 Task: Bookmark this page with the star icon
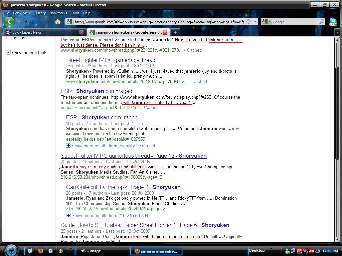click(x=248, y=22)
